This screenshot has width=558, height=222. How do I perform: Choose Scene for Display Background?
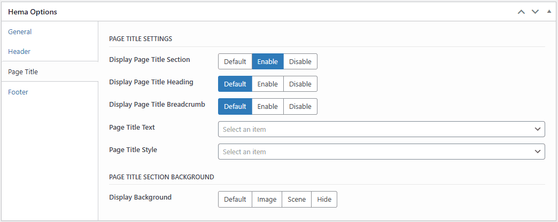click(296, 200)
